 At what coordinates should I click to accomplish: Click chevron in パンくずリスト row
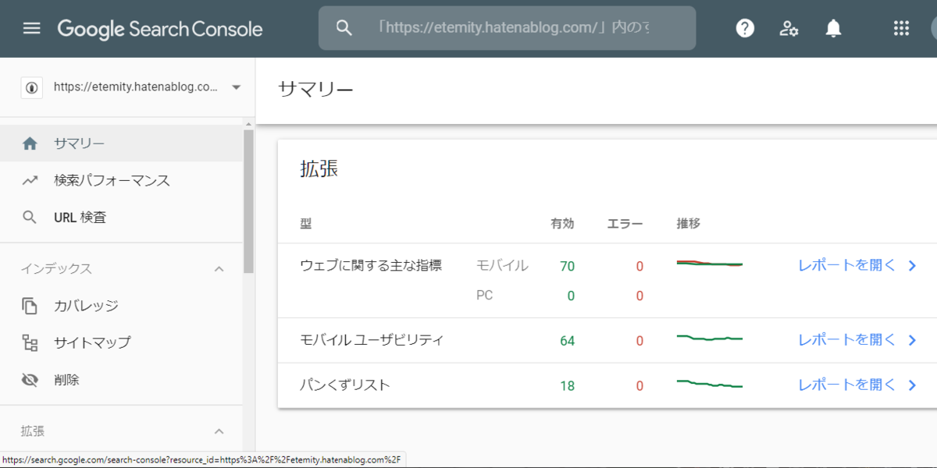tap(912, 385)
